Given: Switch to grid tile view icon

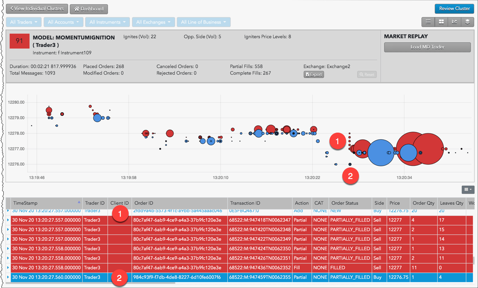Looking at the screenshot, I should coord(441,22).
